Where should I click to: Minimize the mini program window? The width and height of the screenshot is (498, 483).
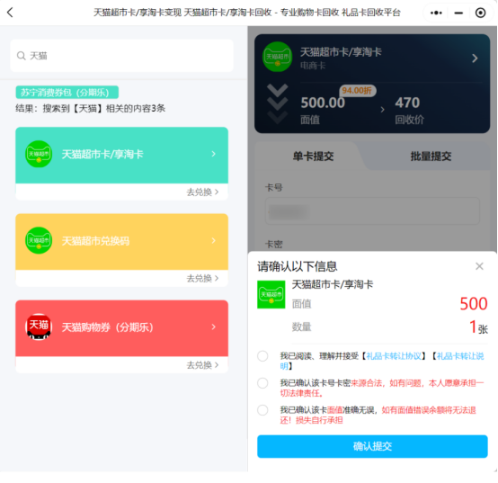(x=458, y=13)
